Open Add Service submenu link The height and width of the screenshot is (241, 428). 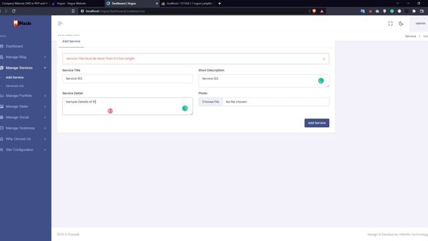coord(15,78)
